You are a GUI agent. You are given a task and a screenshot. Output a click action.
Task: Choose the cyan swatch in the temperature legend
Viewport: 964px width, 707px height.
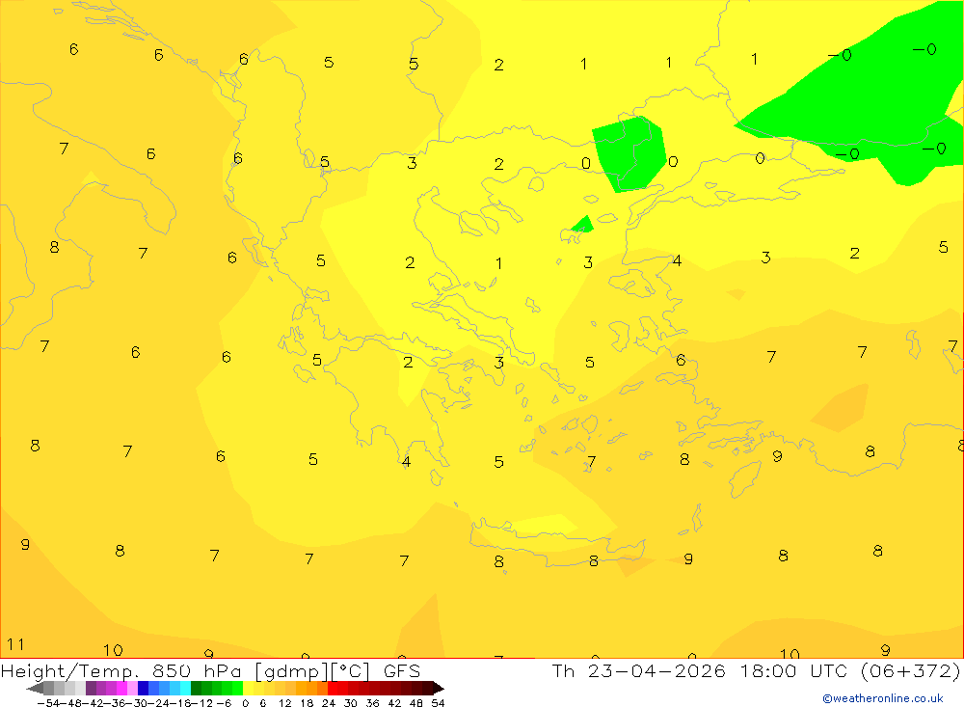pyautogui.click(x=185, y=689)
